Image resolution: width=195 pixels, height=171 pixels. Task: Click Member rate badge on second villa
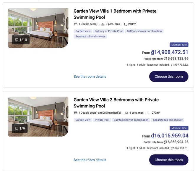coord(179,128)
